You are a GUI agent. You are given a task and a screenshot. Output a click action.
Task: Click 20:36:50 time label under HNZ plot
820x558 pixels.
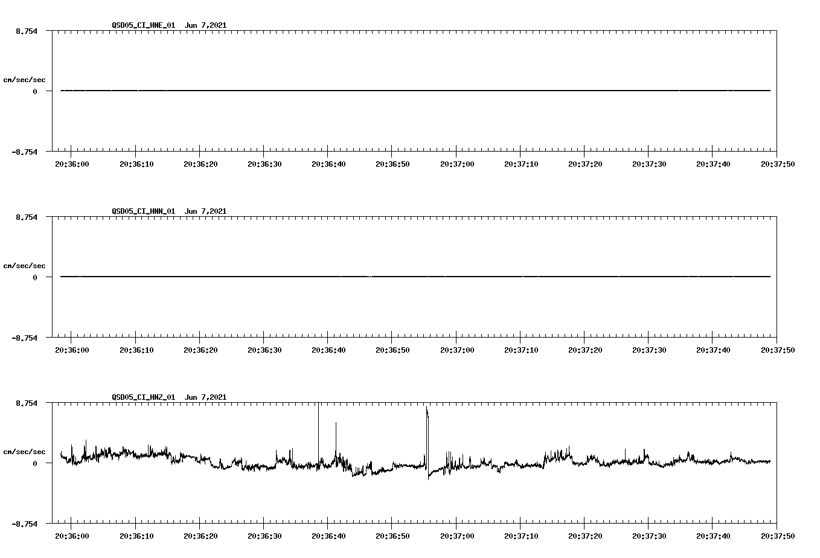click(x=392, y=536)
